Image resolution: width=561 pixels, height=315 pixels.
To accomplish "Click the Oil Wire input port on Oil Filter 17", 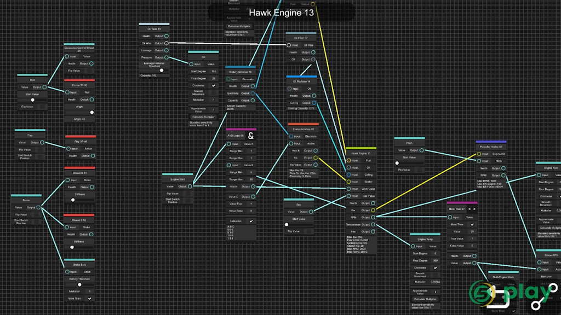I will pyautogui.click(x=289, y=45).
